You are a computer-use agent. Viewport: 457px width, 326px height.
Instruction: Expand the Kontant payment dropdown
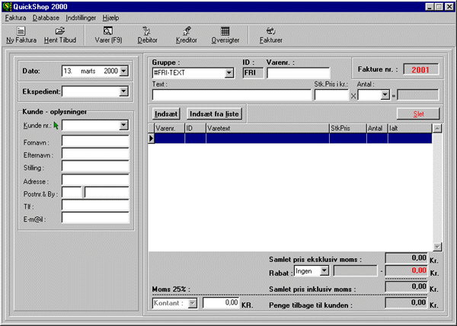[192, 303]
